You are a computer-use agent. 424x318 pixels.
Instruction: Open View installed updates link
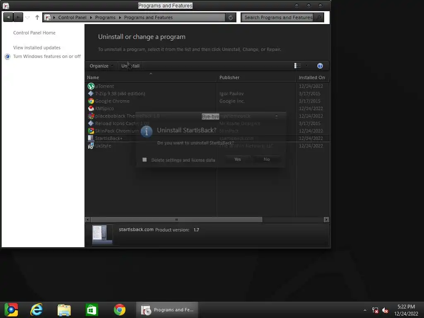37,48
